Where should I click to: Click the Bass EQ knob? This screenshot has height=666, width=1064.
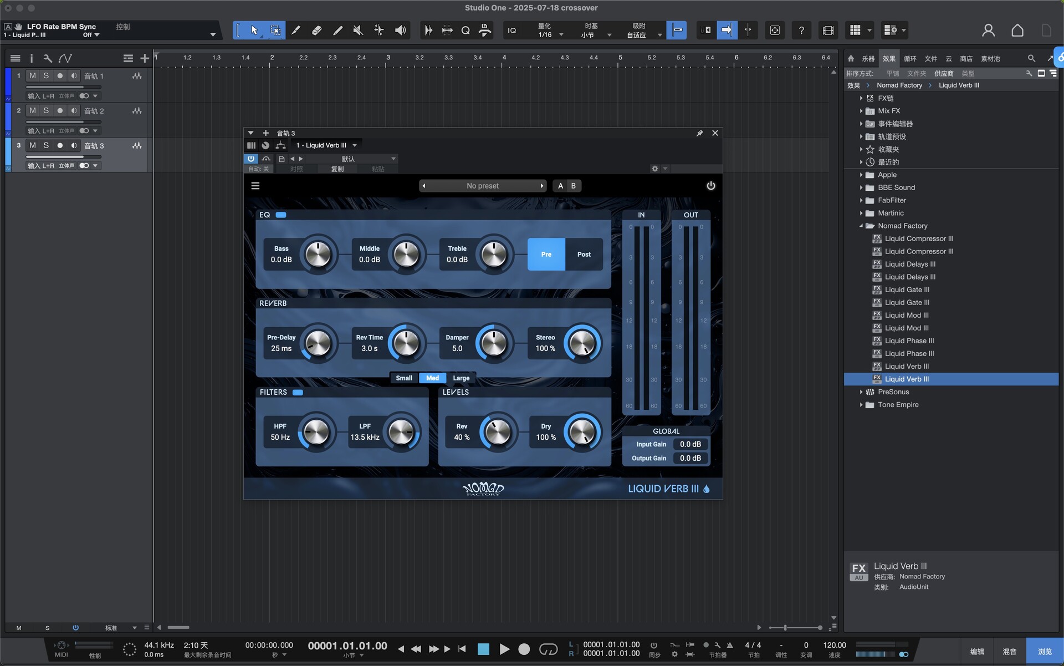(318, 255)
